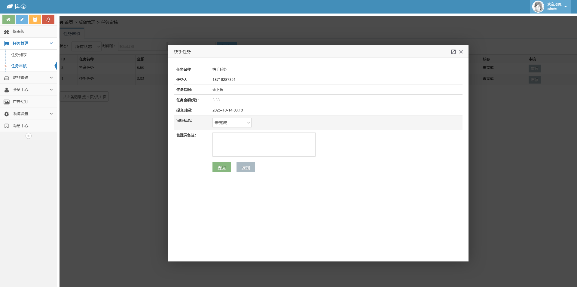Image resolution: width=577 pixels, height=287 pixels.
Task: Click the blue pencil edit shortcut icon
Action: coord(22,20)
